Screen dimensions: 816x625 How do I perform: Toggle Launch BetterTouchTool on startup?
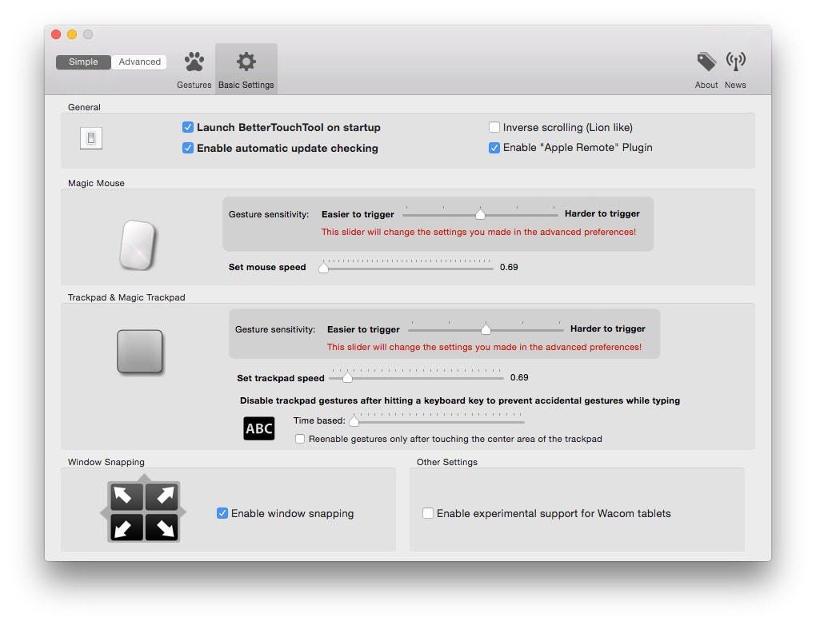point(188,127)
